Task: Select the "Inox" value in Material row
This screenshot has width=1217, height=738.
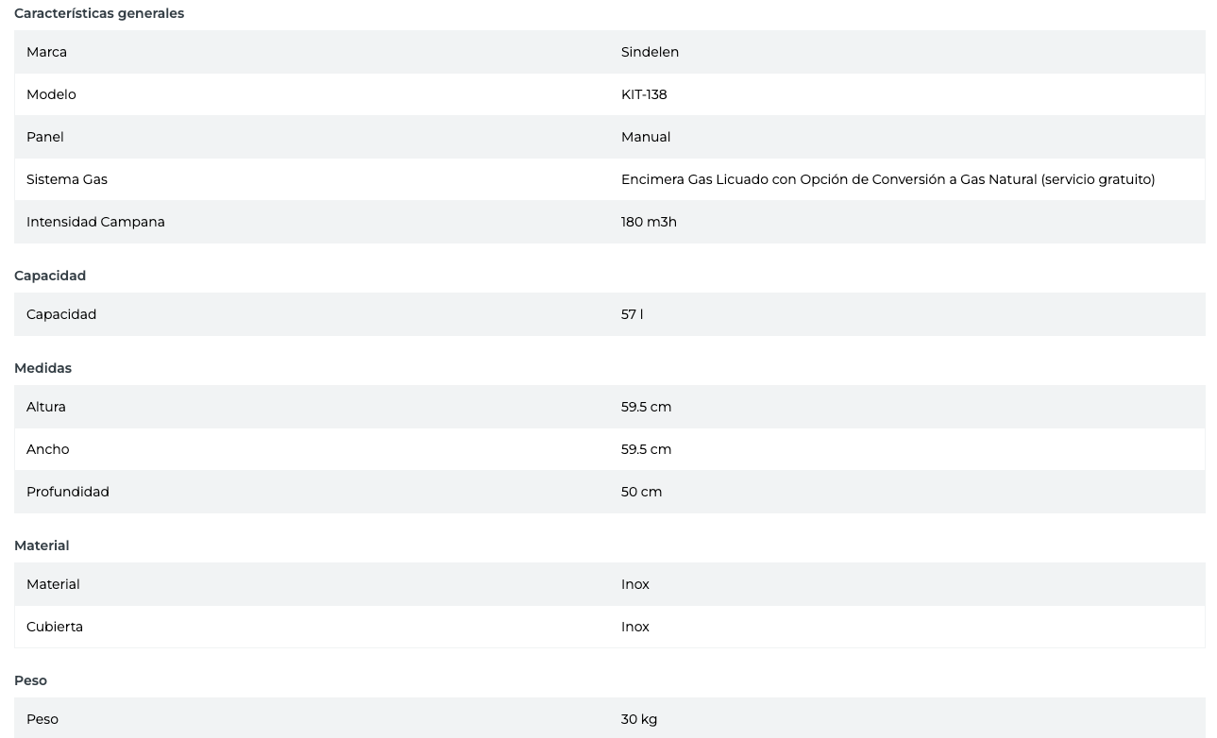Action: point(635,584)
